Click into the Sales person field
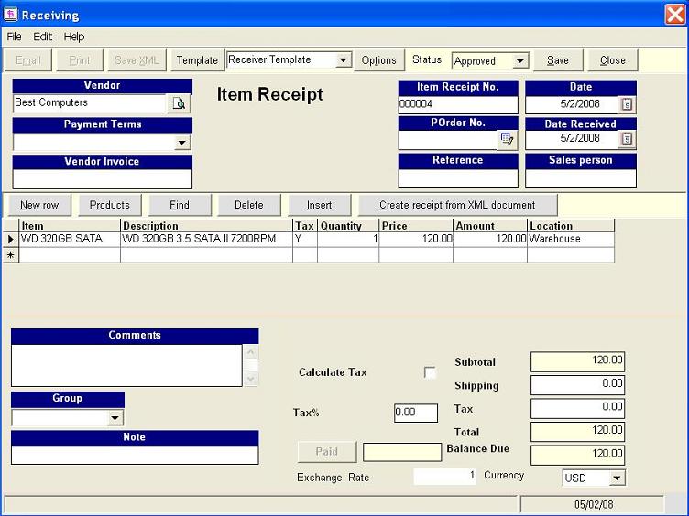This screenshot has height=516, width=689. point(581,177)
